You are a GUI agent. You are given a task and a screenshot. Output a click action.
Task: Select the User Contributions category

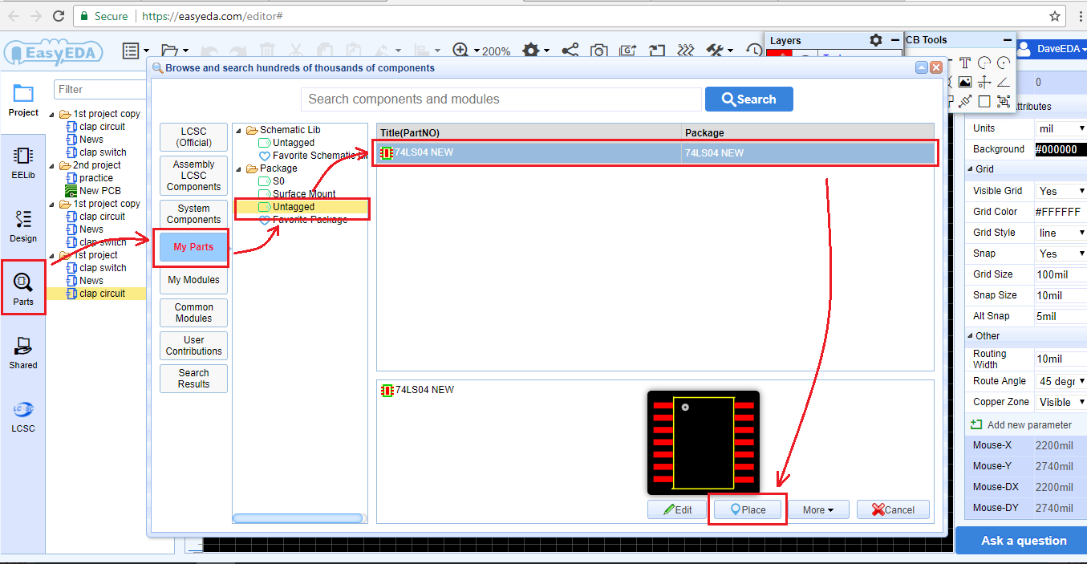(x=193, y=346)
